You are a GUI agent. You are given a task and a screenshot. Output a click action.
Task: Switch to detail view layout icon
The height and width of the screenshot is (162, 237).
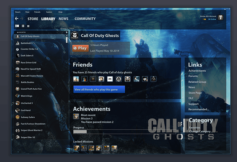[x=17, y=26]
